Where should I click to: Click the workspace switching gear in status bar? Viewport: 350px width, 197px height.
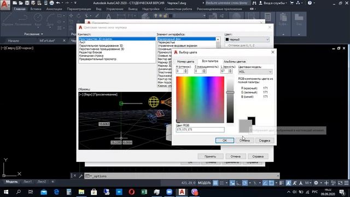tap(316, 183)
